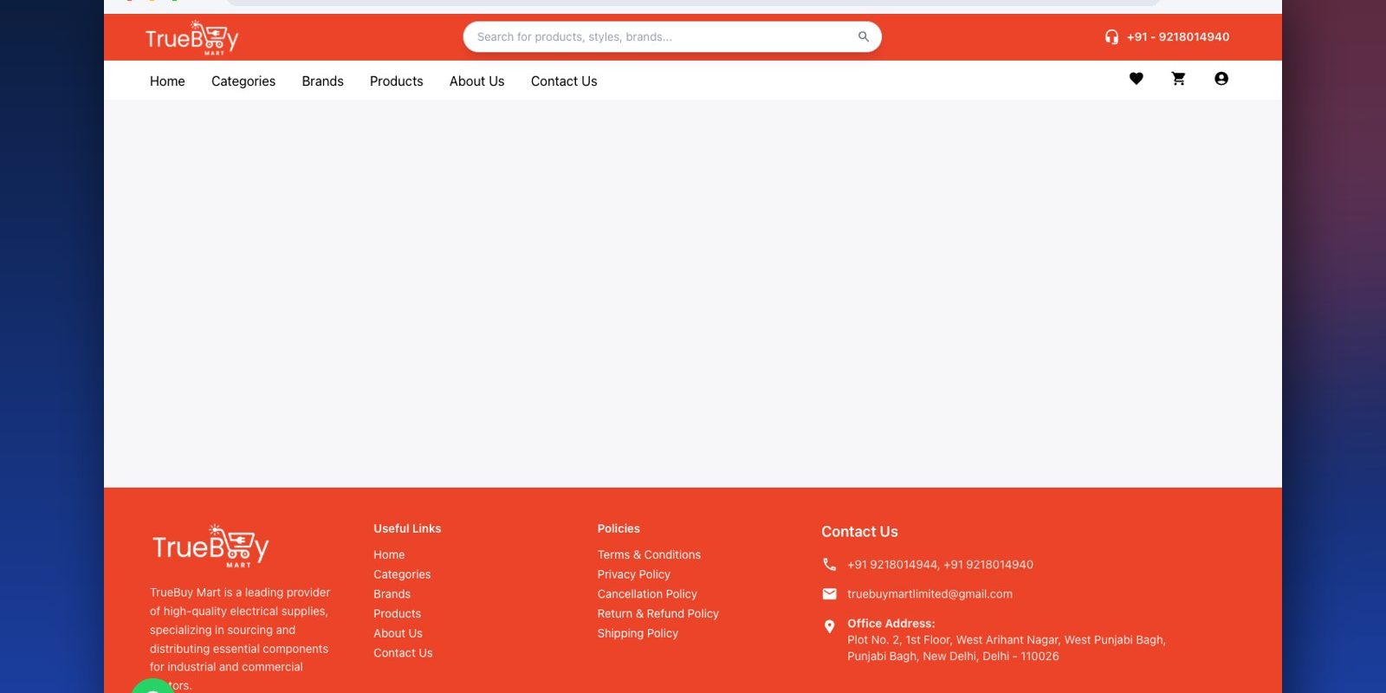The height and width of the screenshot is (693, 1386).
Task: Click the footer Categories link
Action: click(x=402, y=575)
